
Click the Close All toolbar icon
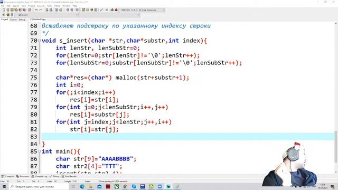pyautogui.click(x=24, y=10)
